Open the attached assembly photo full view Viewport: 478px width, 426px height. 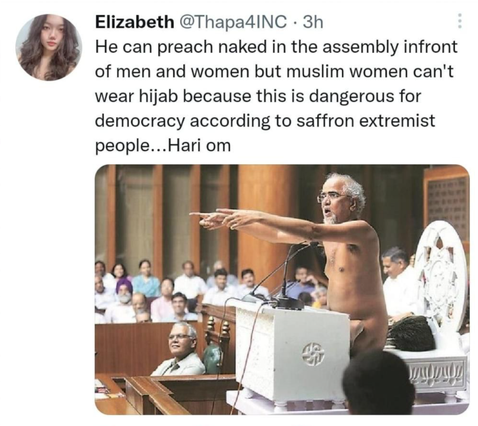pyautogui.click(x=282, y=290)
